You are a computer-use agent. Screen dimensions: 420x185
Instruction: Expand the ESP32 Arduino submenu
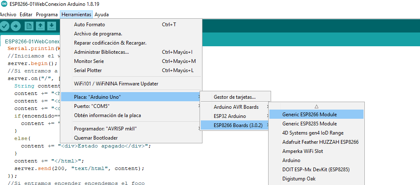click(x=236, y=116)
